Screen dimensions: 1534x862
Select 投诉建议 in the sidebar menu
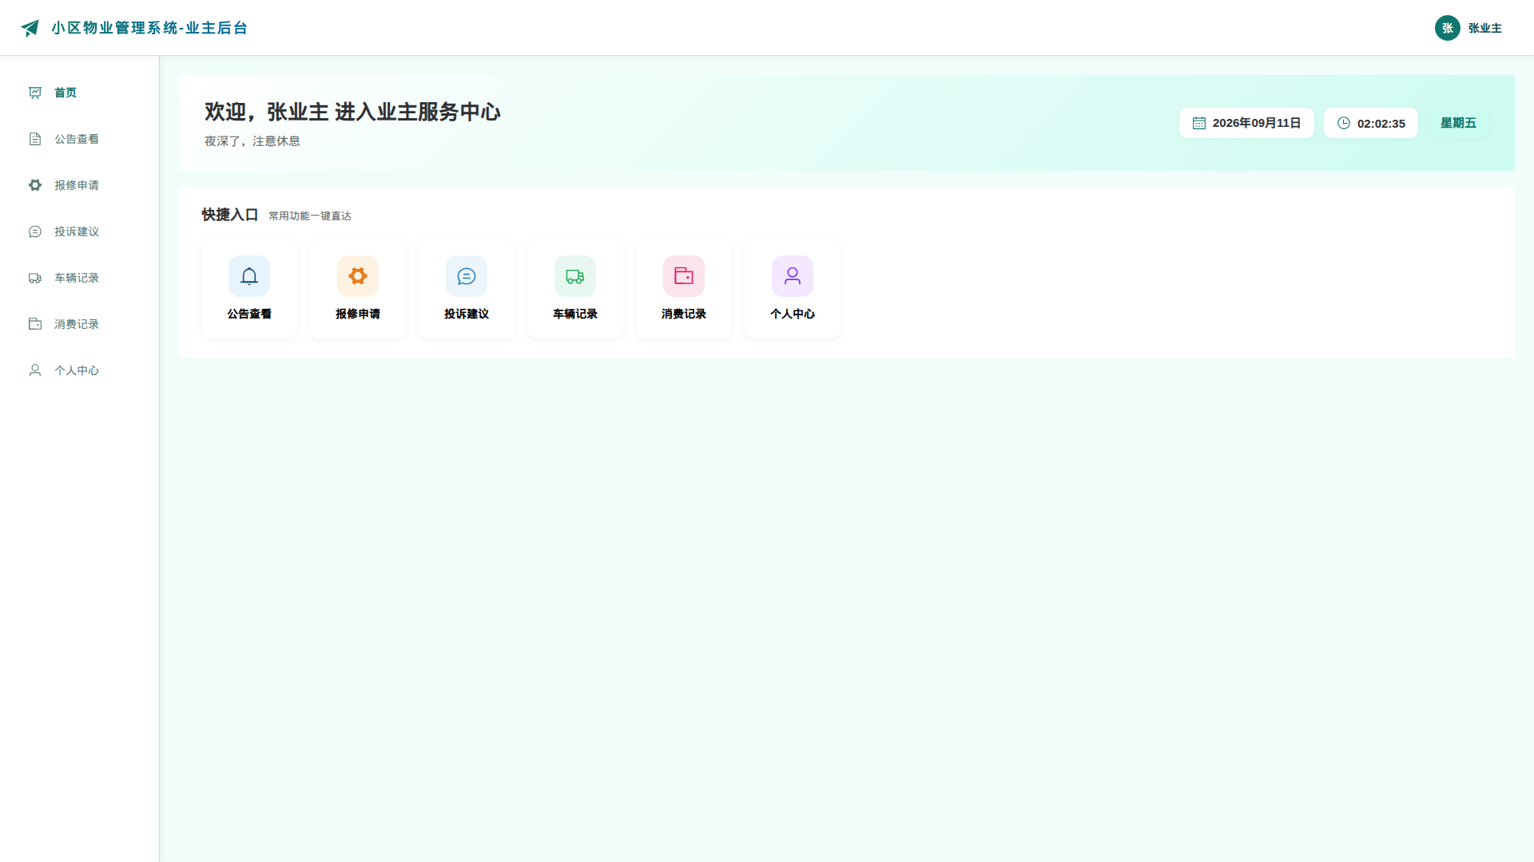click(x=80, y=231)
